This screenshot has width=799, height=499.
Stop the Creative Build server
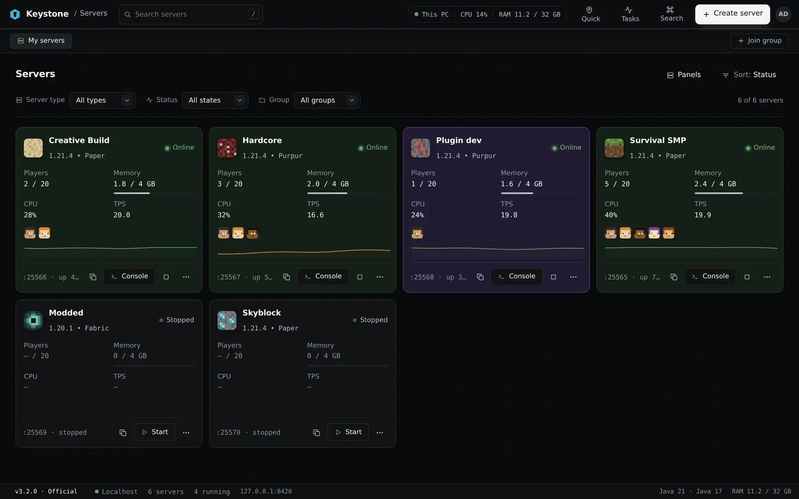[166, 277]
